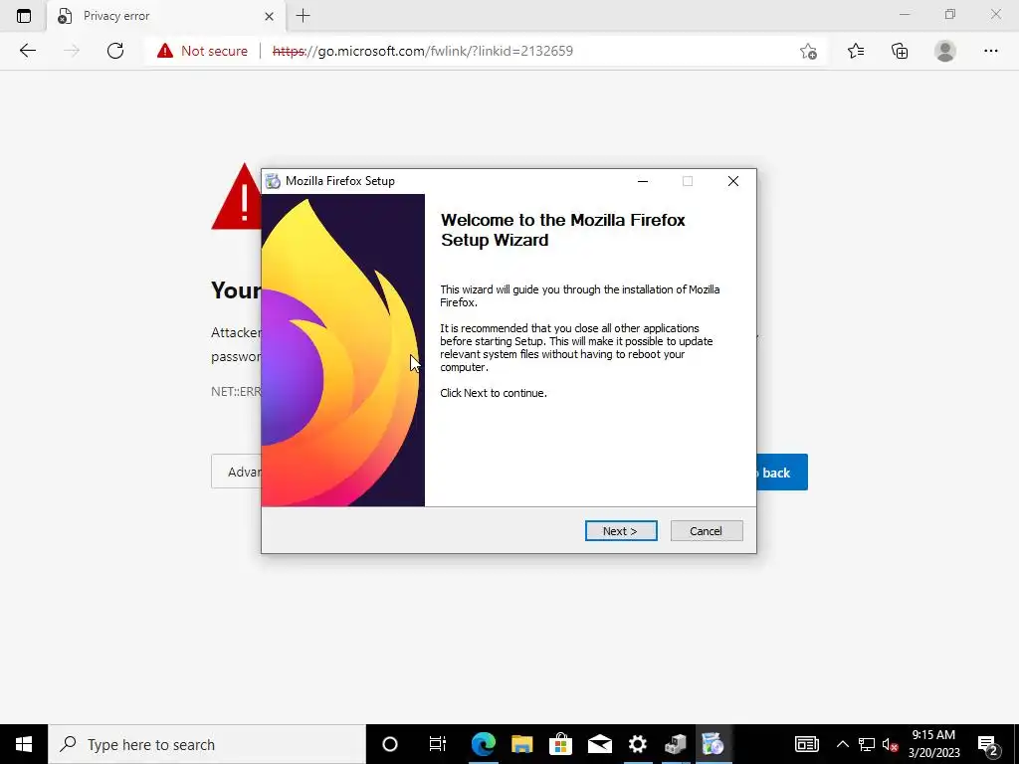Close the Mozilla Firefox Setup dialog

pos(733,181)
